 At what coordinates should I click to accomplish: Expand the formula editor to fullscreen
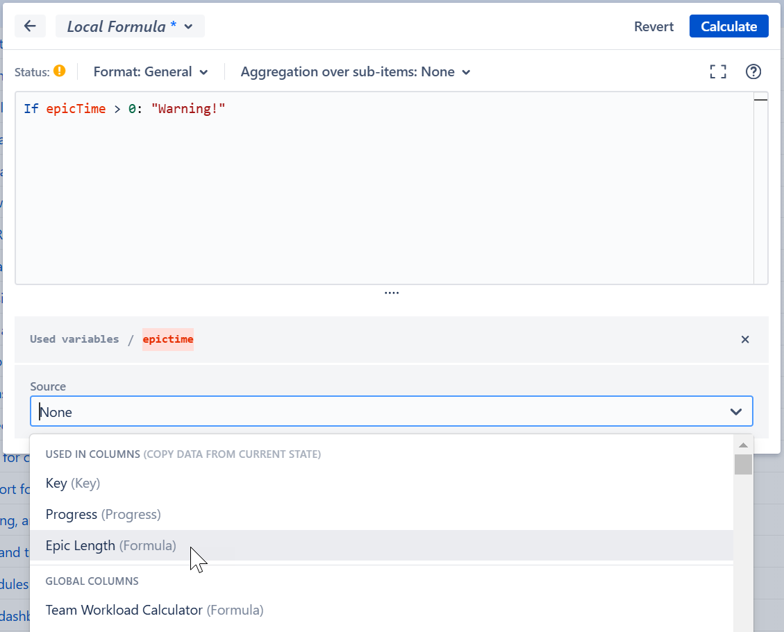(x=718, y=71)
